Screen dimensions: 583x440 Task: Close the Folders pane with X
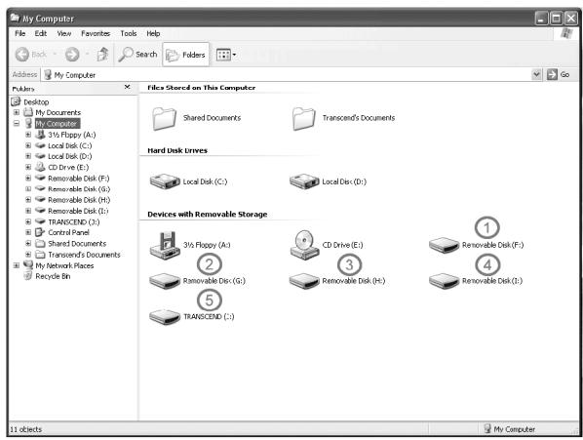coord(127,87)
